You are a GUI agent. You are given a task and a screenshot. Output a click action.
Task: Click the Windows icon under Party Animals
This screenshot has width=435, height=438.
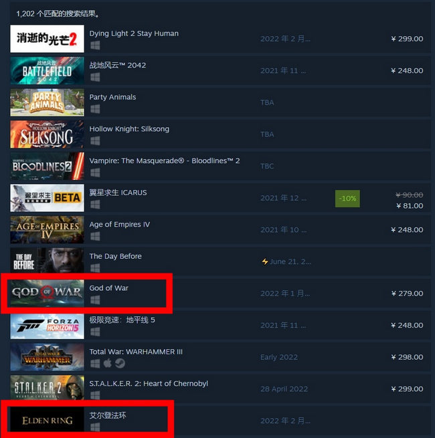pos(95,109)
